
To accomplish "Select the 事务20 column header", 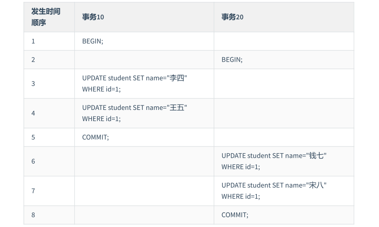I will (x=232, y=17).
